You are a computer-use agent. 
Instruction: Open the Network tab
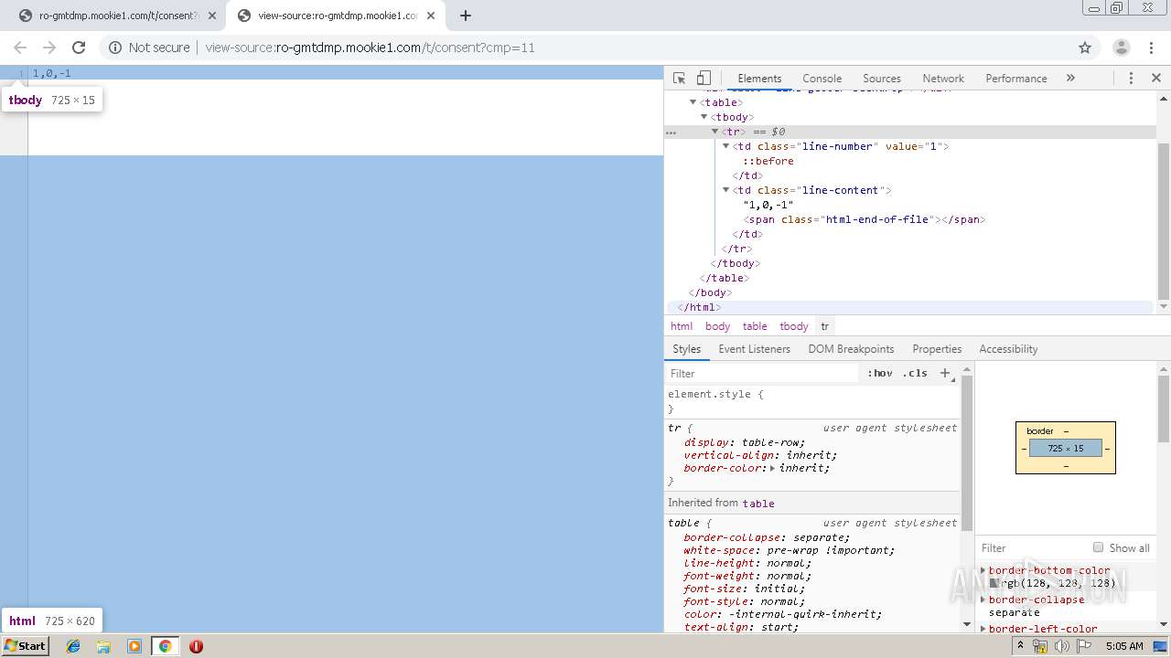[x=943, y=79]
